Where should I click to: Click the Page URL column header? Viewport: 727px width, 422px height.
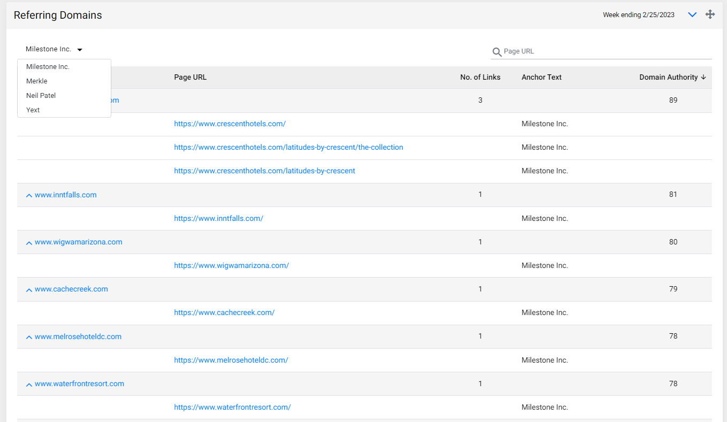[190, 77]
